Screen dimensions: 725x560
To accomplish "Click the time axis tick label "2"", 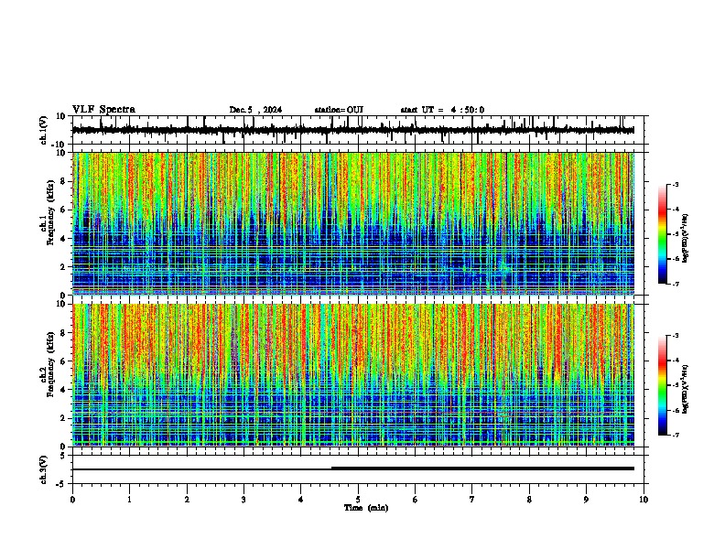I will [x=187, y=500].
